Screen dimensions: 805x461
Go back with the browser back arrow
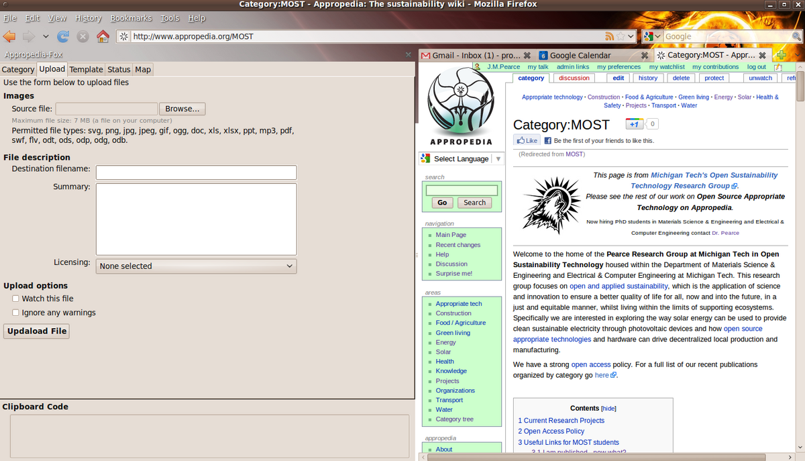(x=9, y=36)
